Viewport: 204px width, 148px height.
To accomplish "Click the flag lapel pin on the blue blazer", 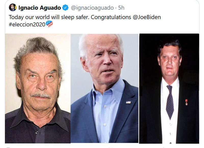I will 128,102.
